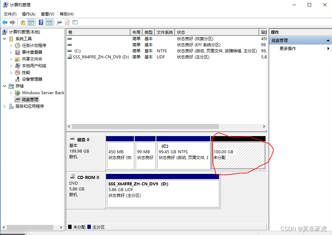Click the 本地用户和组 icon
Screen dimensions: 332x235
click(18, 66)
